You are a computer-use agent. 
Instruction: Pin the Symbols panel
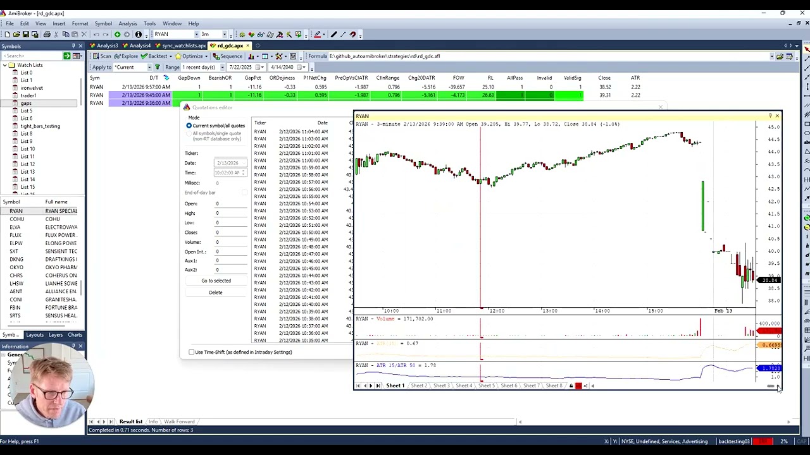(x=73, y=46)
